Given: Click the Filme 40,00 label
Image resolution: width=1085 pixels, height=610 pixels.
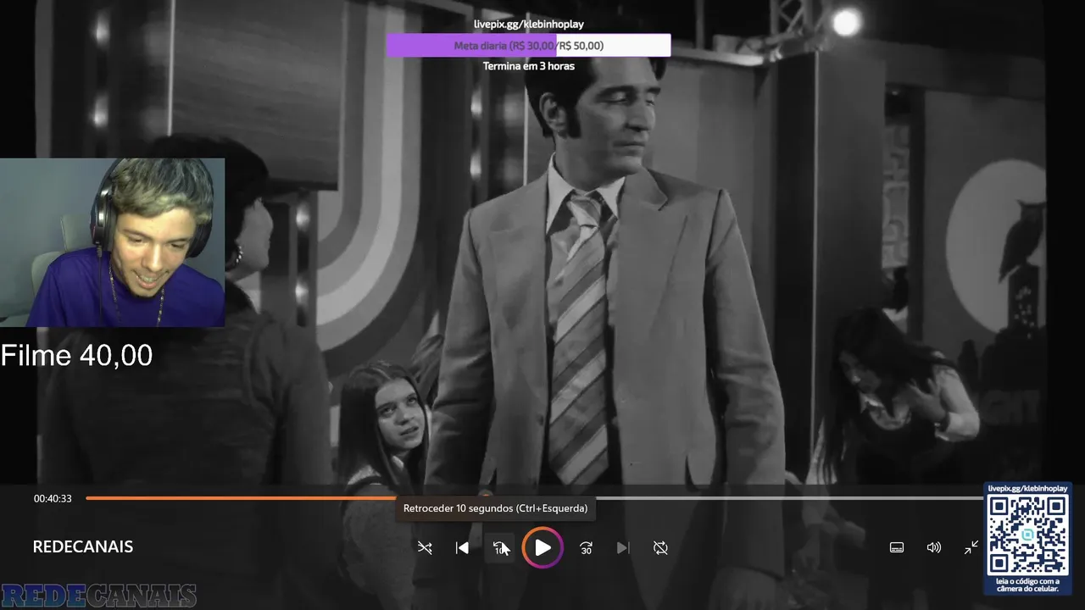Looking at the screenshot, I should (76, 356).
